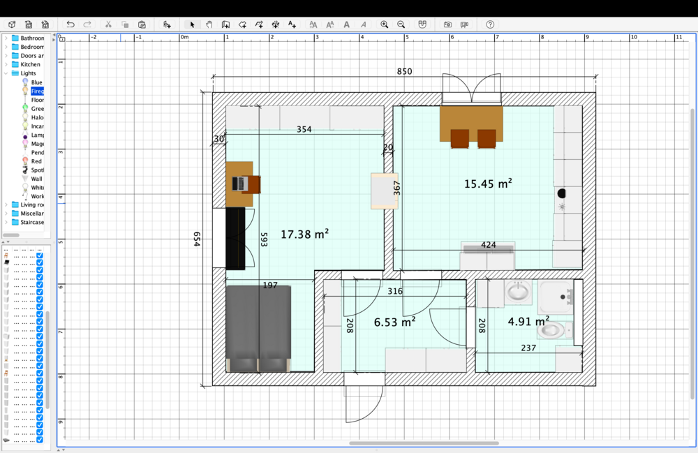Choose the Create rooms tool

(242, 24)
